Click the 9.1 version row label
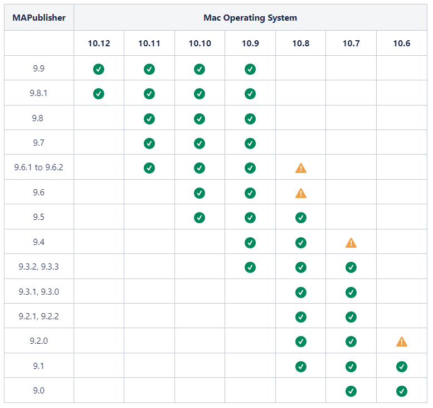Image resolution: width=433 pixels, height=408 pixels. (x=38, y=366)
